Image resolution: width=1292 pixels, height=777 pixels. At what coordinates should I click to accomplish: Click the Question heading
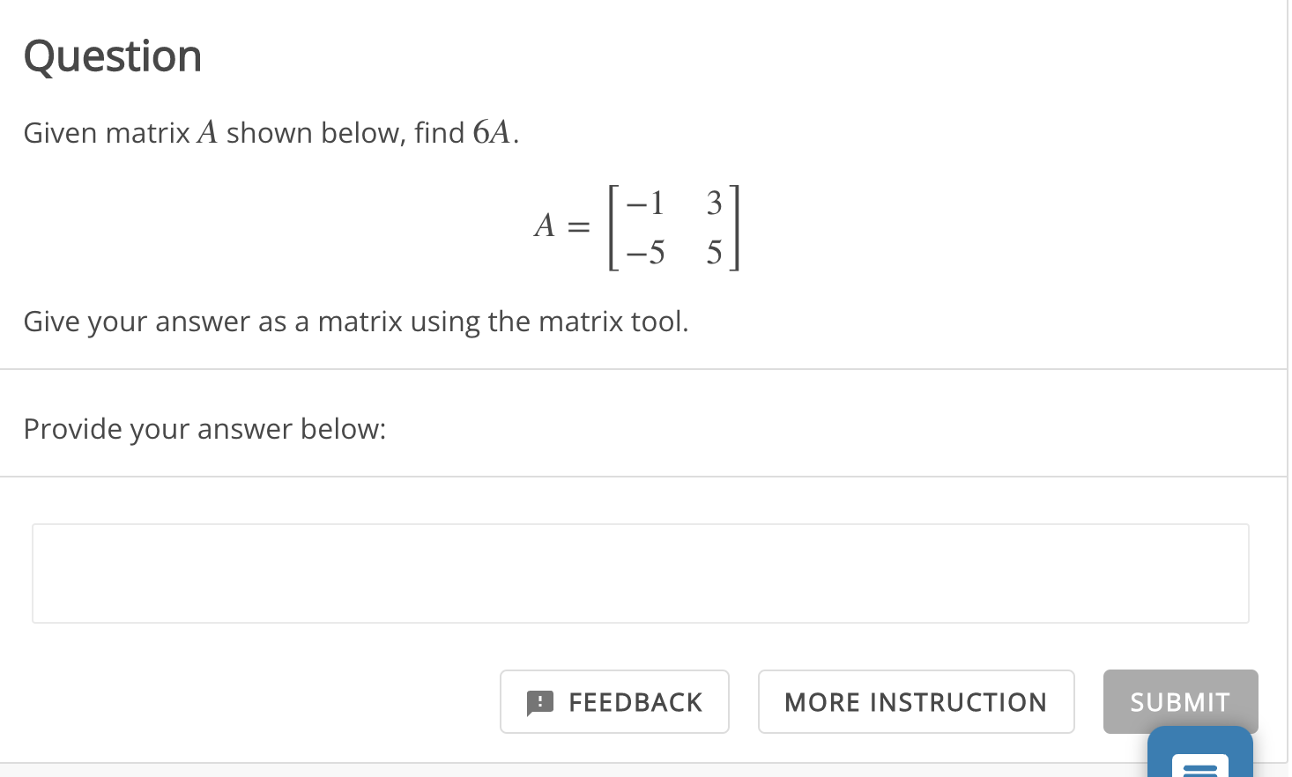pos(113,55)
